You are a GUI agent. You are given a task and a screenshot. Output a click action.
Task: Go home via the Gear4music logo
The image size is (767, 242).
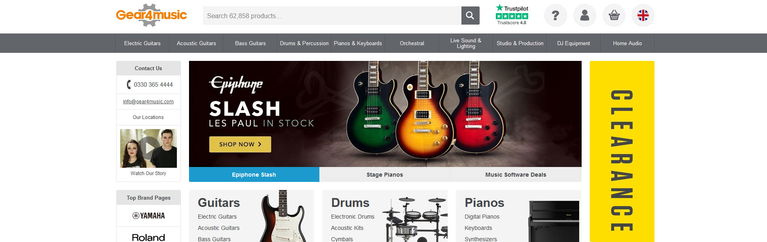click(x=151, y=15)
